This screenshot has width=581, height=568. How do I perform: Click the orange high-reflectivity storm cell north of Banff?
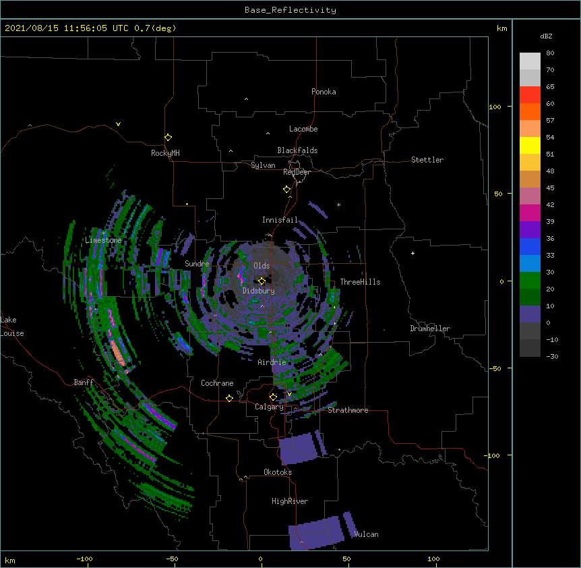pos(118,352)
